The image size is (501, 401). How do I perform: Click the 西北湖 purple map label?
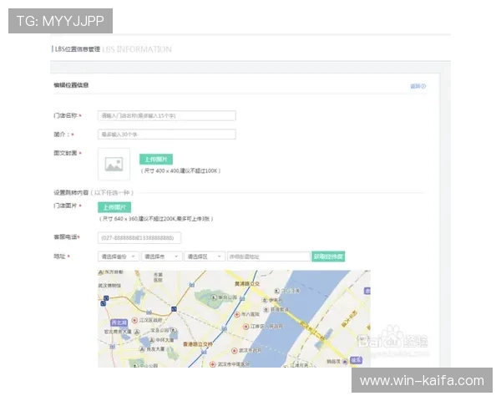click(119, 322)
